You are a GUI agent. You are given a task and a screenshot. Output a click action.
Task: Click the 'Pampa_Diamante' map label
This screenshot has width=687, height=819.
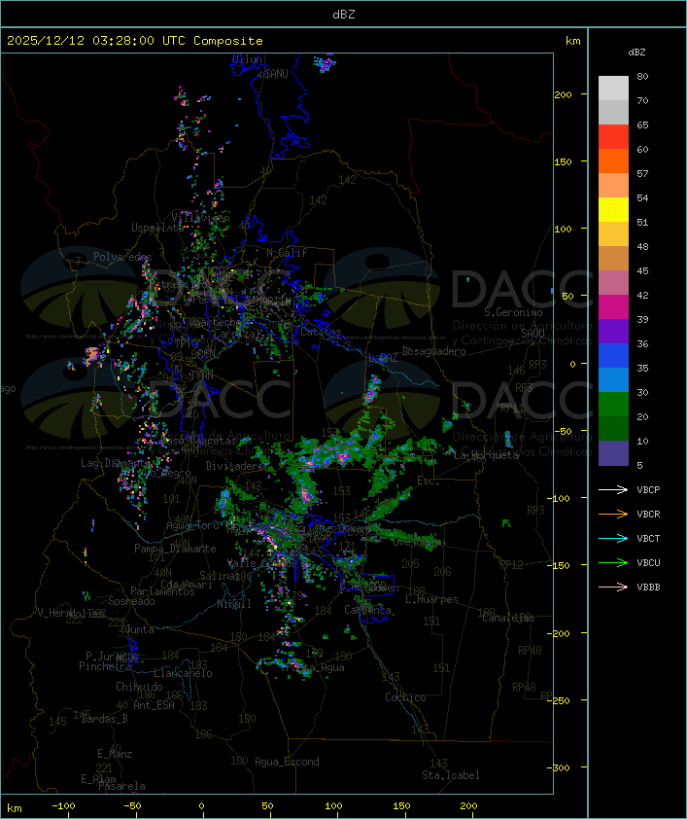click(175, 549)
